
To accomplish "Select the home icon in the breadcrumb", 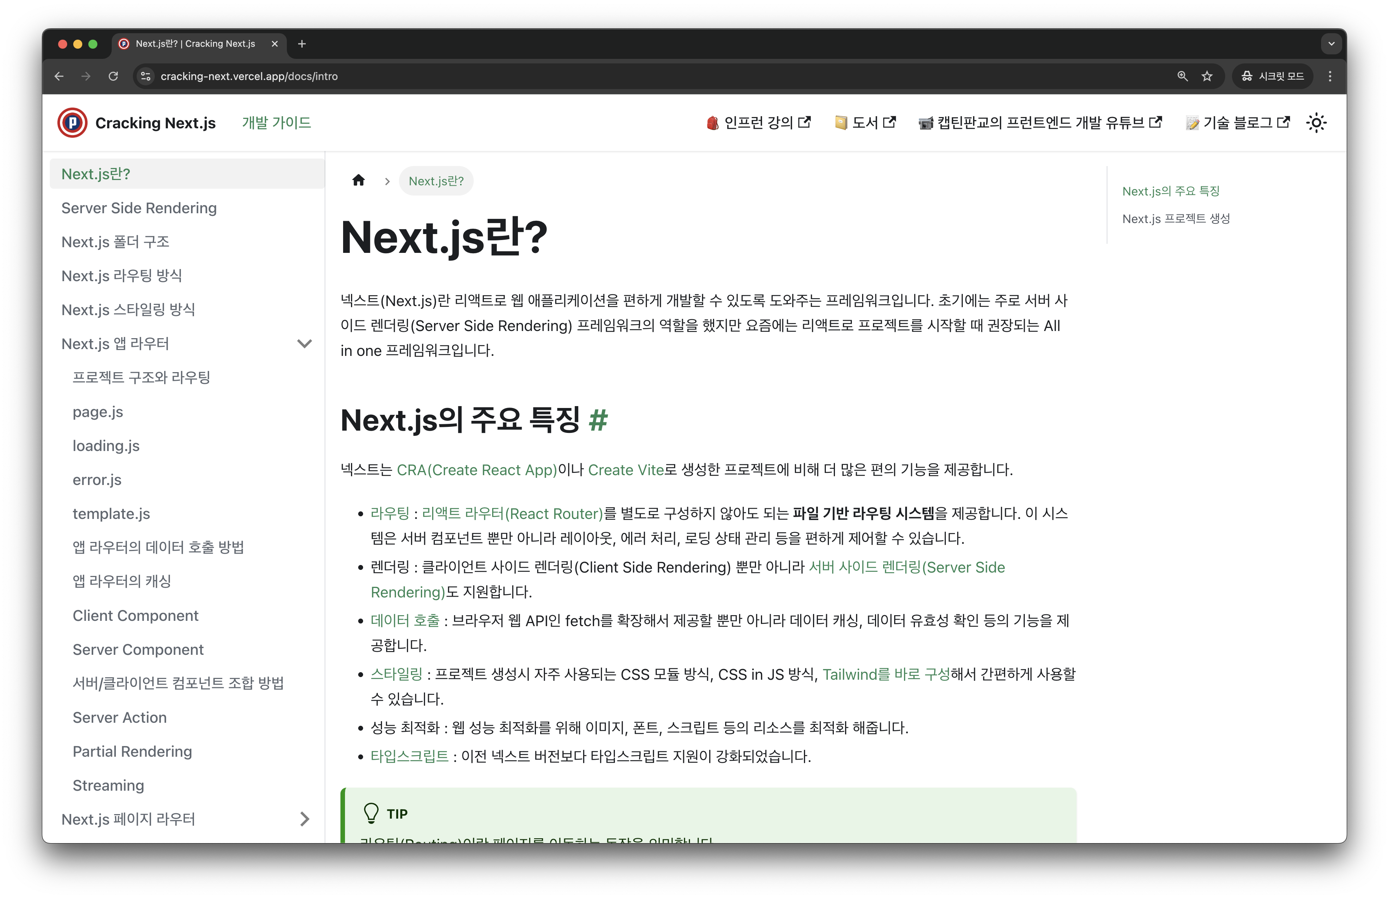I will point(358,180).
